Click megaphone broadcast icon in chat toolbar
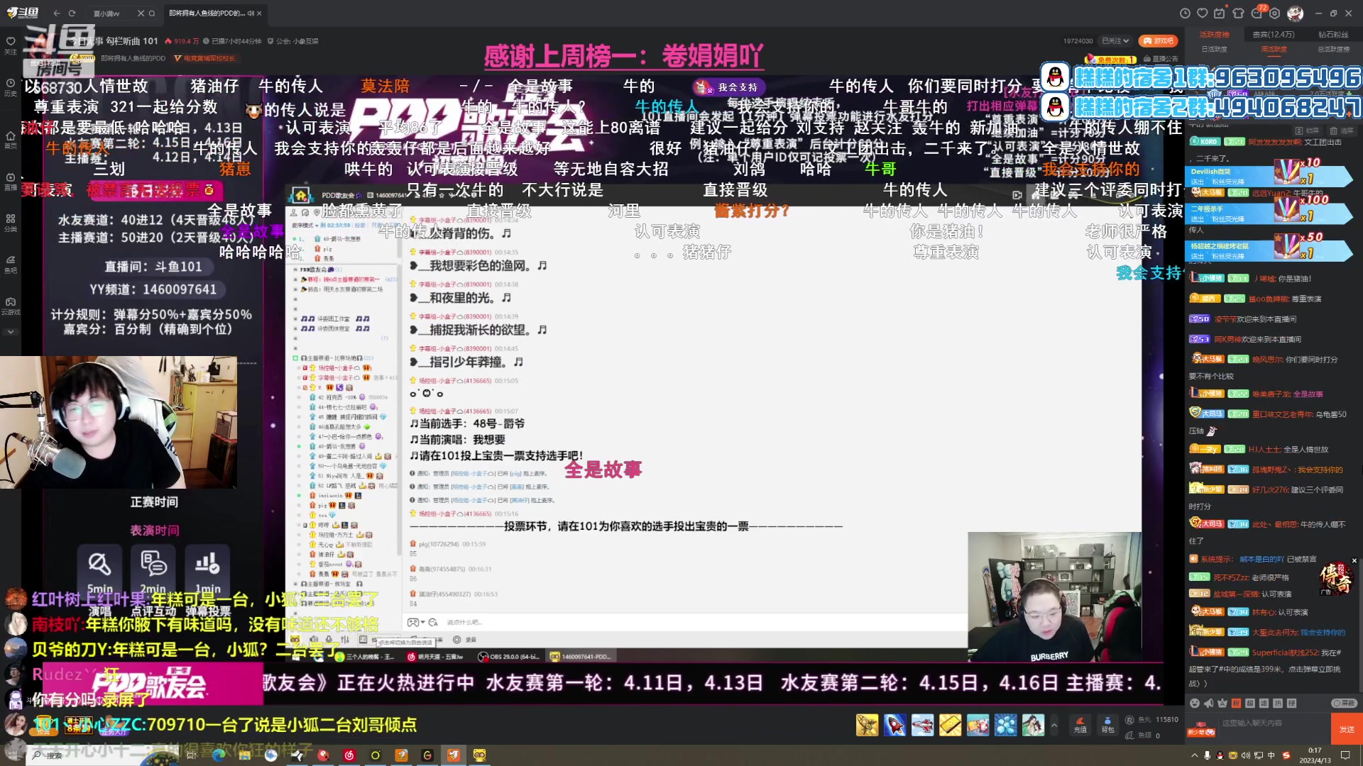This screenshot has height=766, width=1363. coord(1208,703)
